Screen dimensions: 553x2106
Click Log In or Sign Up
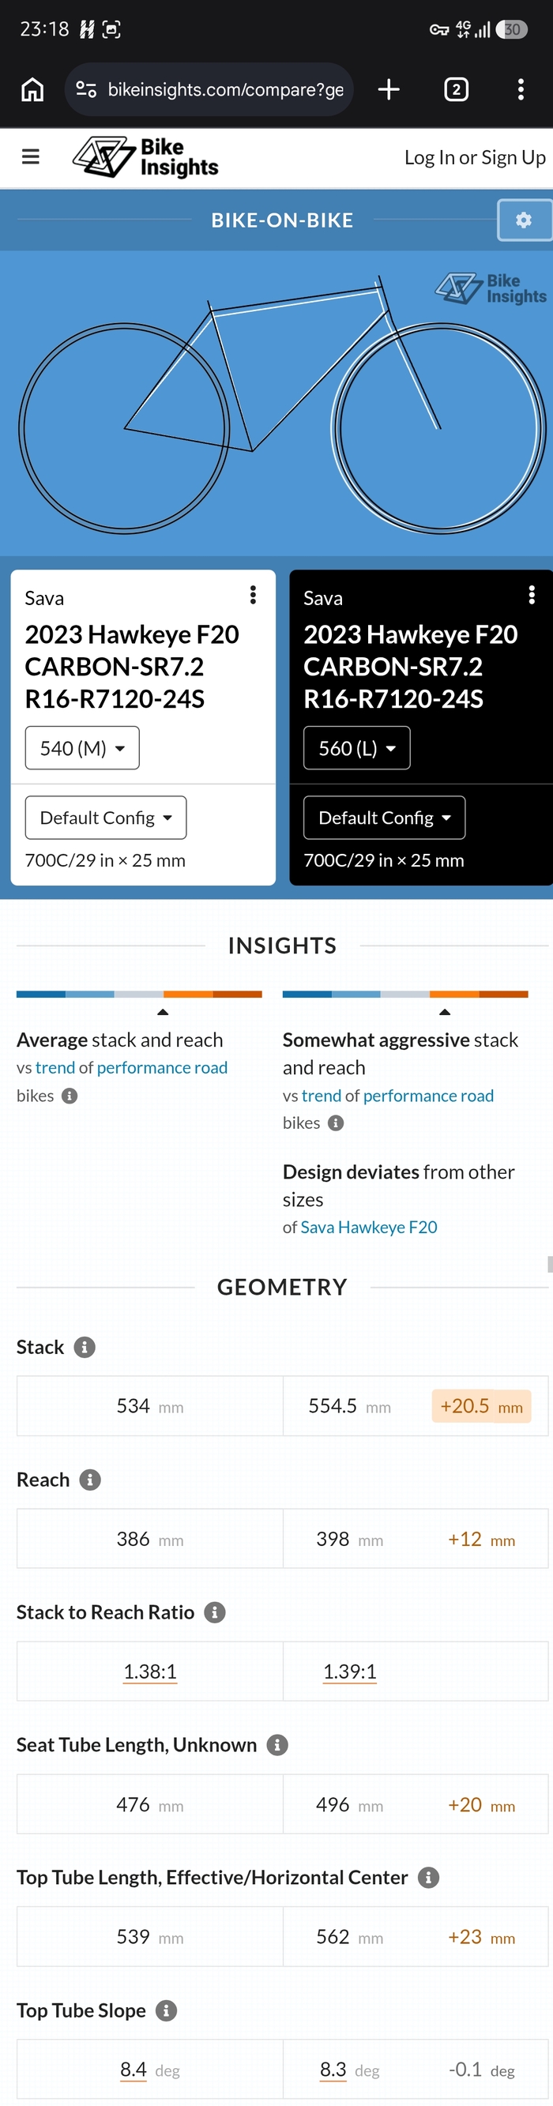point(475,157)
